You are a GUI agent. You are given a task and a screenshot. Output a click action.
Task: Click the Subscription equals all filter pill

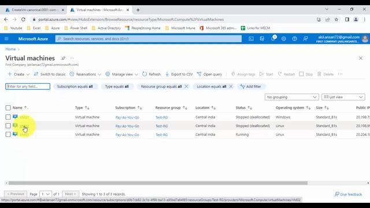pos(75,87)
